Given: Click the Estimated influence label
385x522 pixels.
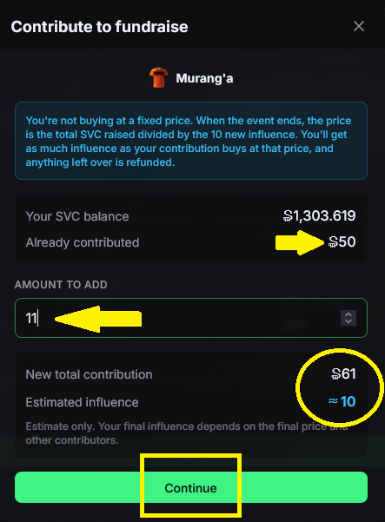Looking at the screenshot, I should [82, 402].
